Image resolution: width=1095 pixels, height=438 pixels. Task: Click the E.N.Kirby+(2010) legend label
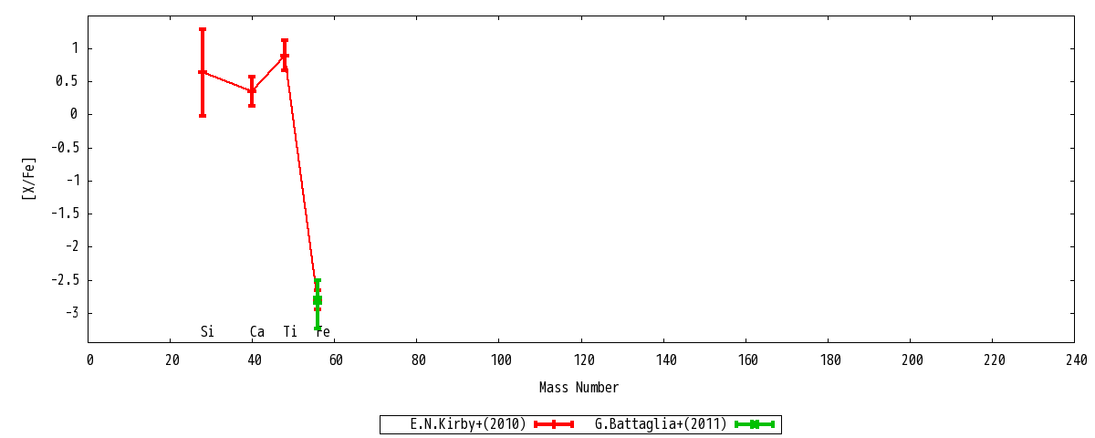[x=468, y=424]
